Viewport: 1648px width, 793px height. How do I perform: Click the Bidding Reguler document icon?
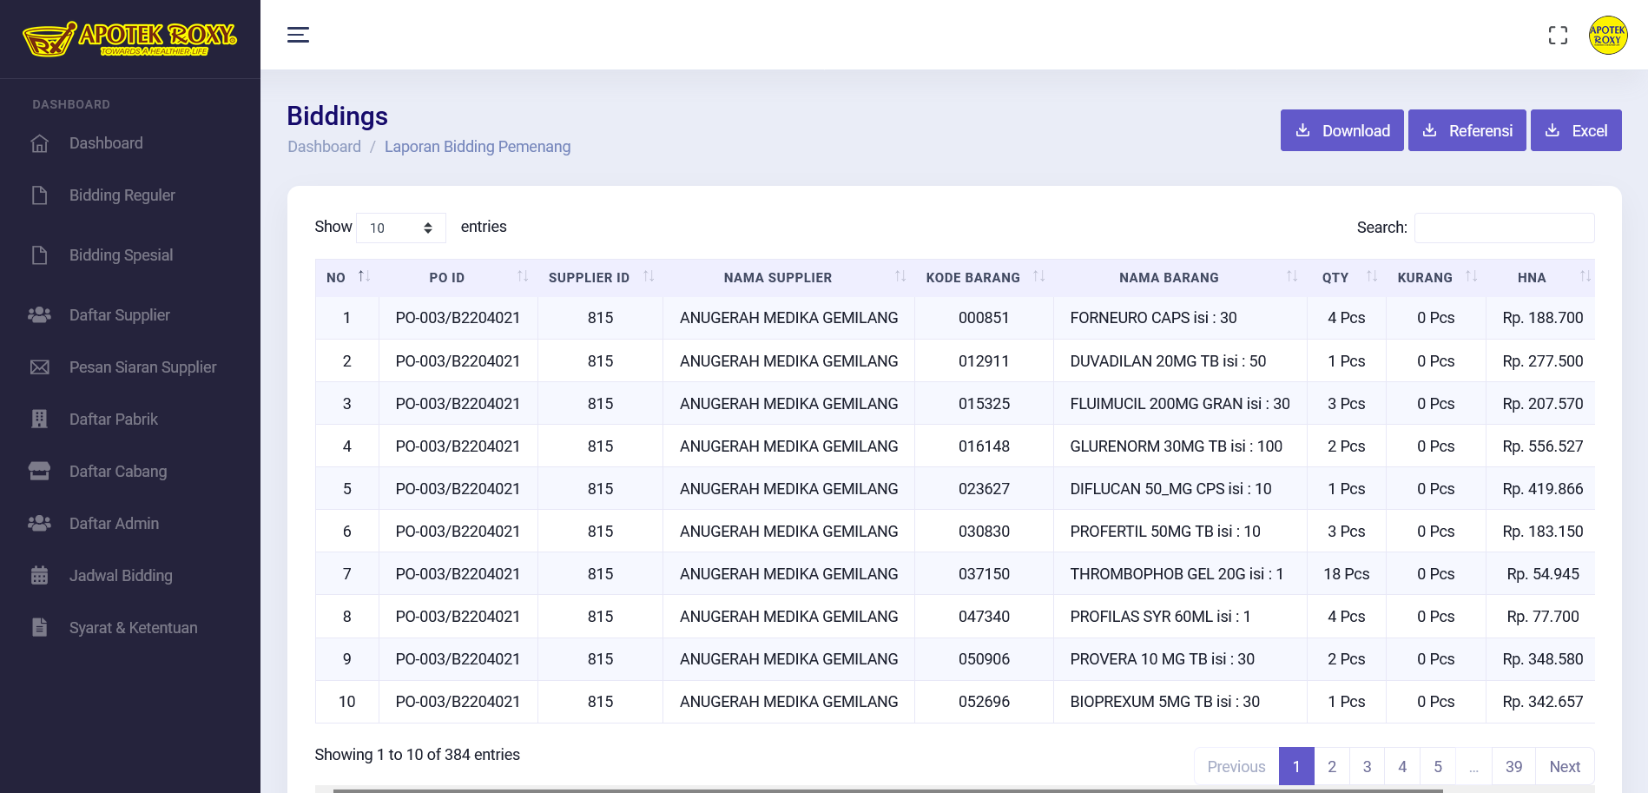[x=40, y=195]
